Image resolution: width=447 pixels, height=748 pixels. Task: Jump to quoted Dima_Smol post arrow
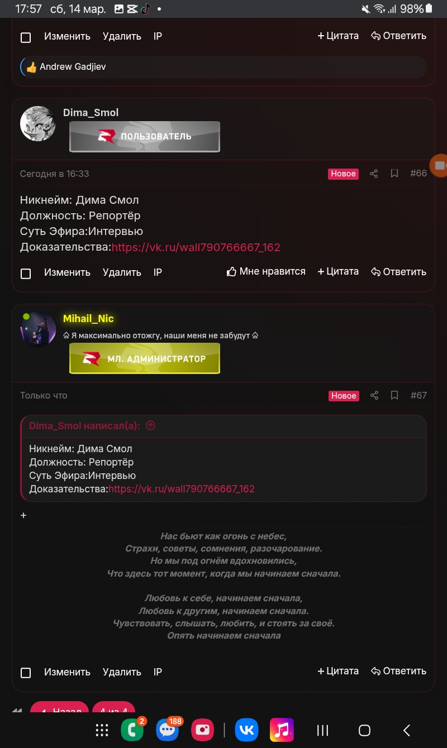coord(150,425)
